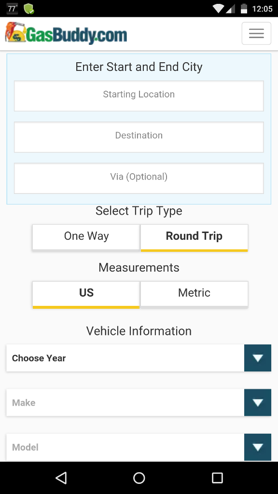Screen dimensions: 278x494
Task: Tap the Android back navigation icon
Action: pos(61,478)
